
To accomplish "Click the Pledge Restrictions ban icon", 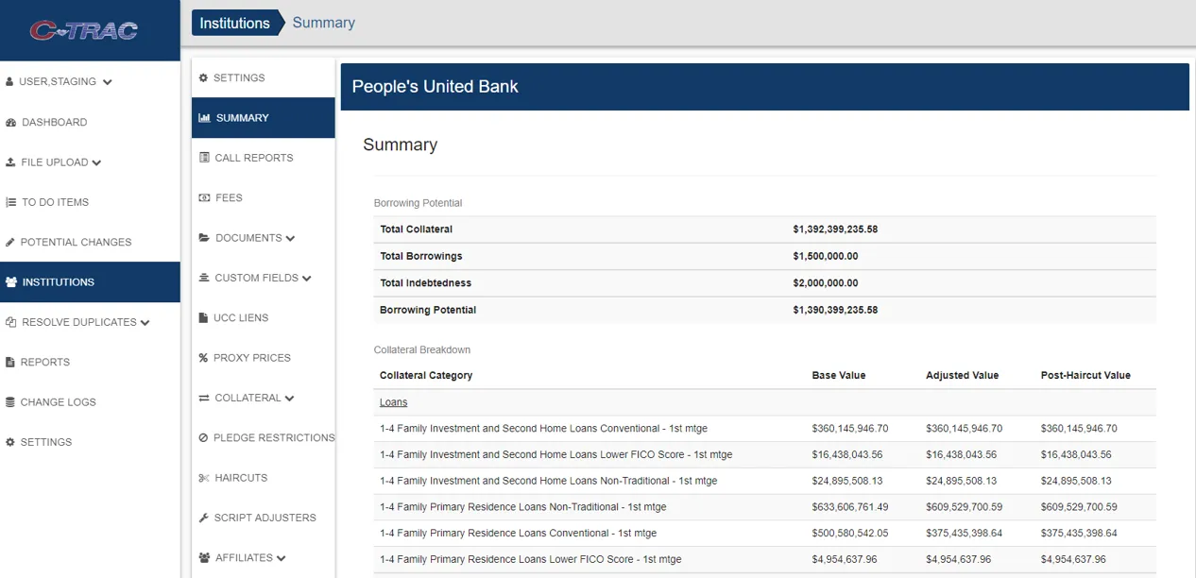I will pyautogui.click(x=203, y=438).
